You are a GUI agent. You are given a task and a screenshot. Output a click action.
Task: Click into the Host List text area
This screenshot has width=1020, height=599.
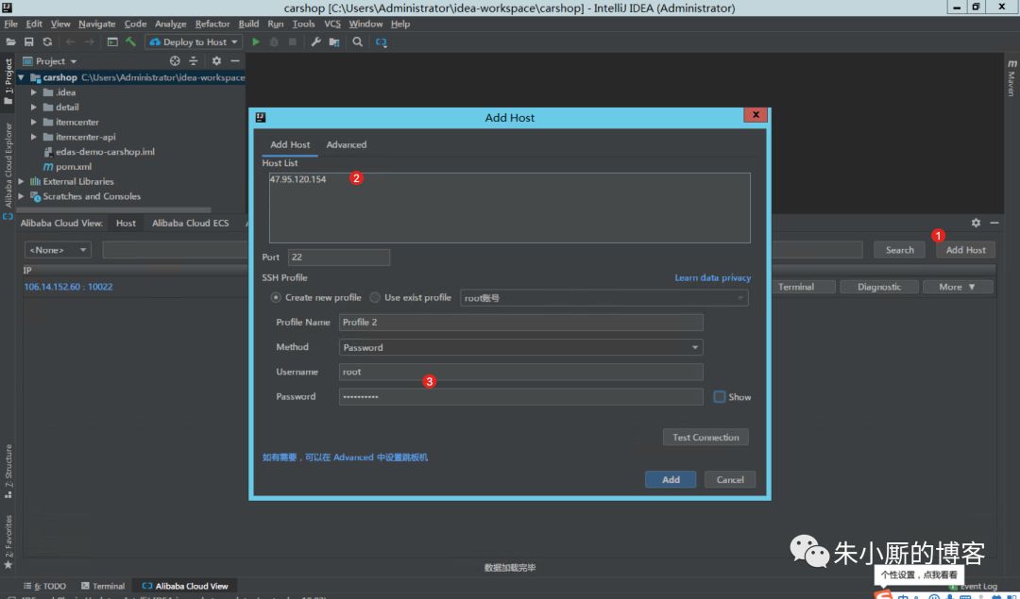509,208
